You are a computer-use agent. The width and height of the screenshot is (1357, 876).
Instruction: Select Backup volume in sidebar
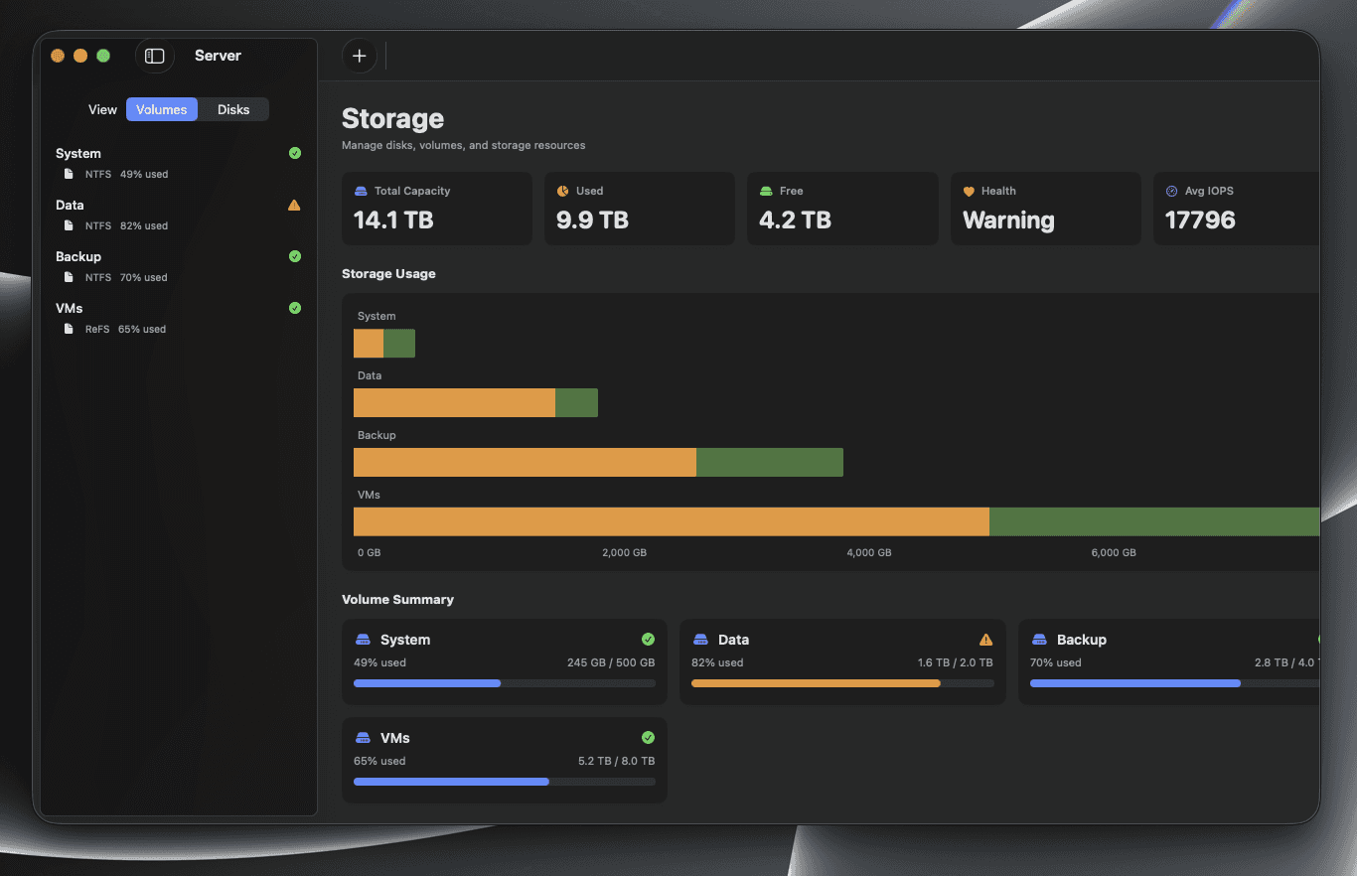[179, 266]
